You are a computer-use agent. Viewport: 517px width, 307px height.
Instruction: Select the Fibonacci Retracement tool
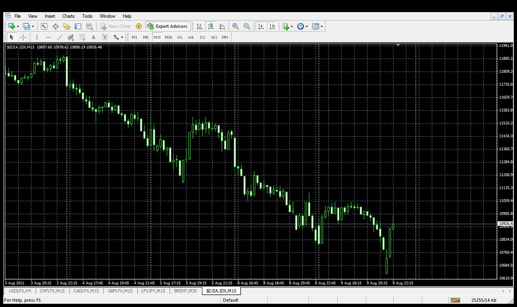82,37
